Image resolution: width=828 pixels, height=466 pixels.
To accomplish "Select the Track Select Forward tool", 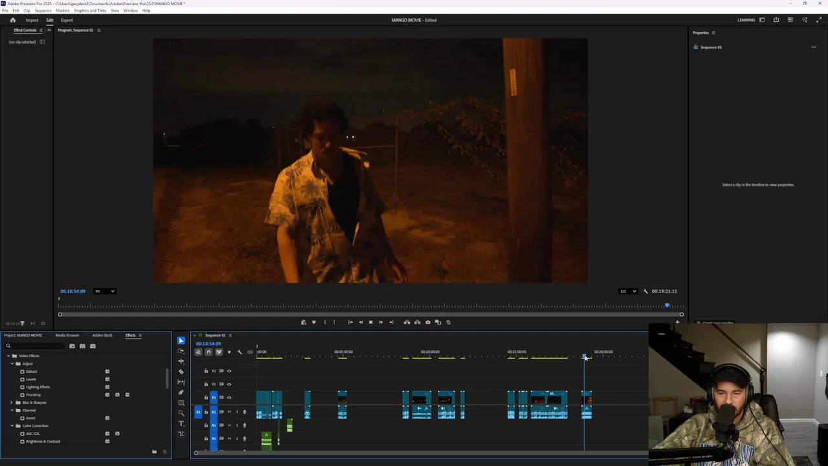I will tap(181, 351).
